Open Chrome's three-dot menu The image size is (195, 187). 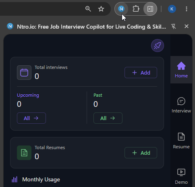187,9
